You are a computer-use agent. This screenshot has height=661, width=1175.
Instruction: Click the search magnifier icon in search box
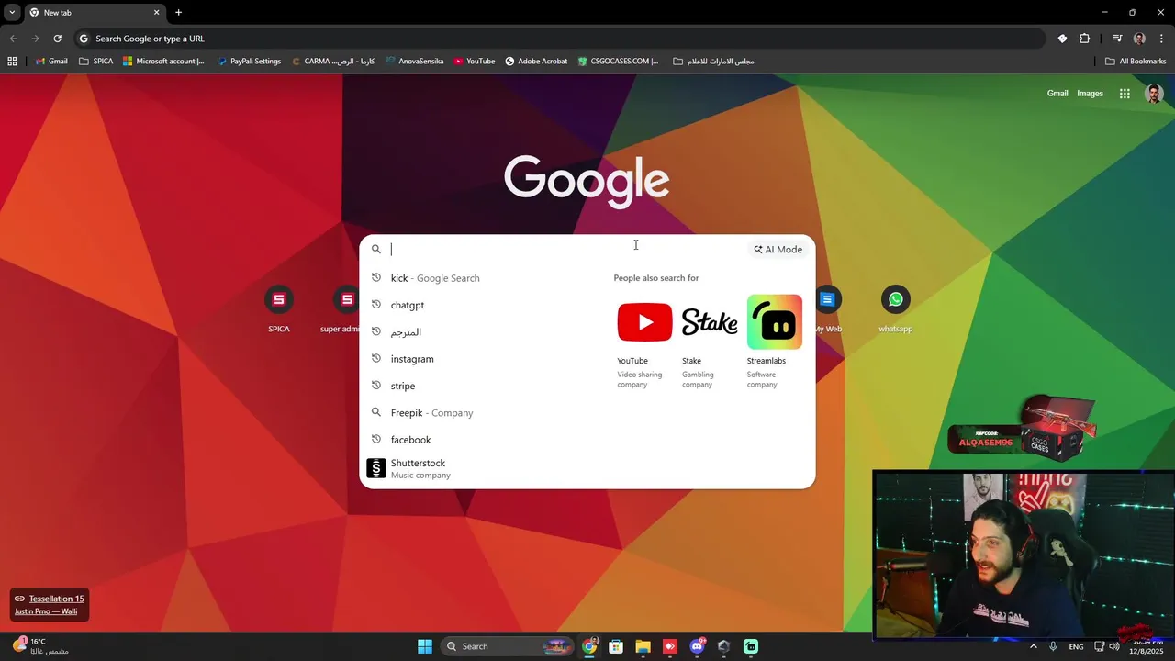(376, 249)
